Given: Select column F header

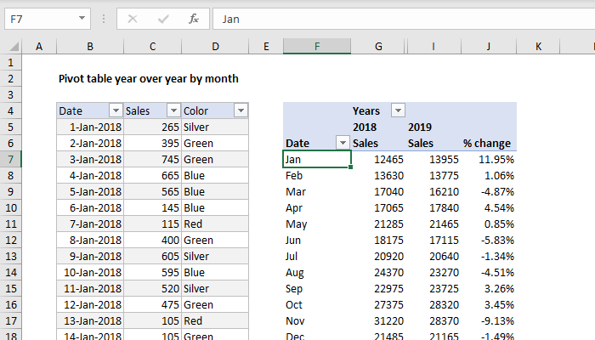Looking at the screenshot, I should 317,46.
